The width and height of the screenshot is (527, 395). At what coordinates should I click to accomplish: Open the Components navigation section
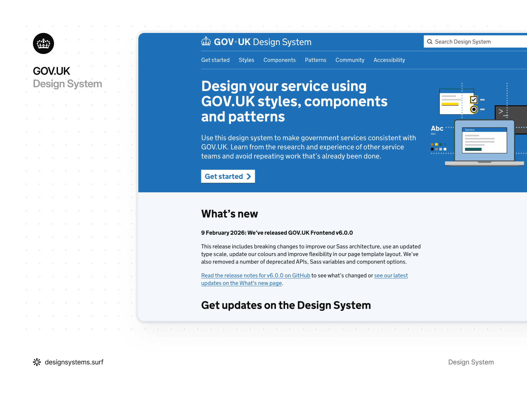coord(279,60)
